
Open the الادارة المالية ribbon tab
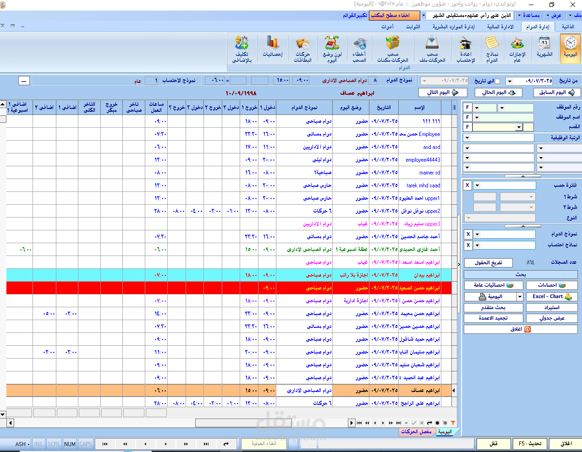pyautogui.click(x=500, y=27)
